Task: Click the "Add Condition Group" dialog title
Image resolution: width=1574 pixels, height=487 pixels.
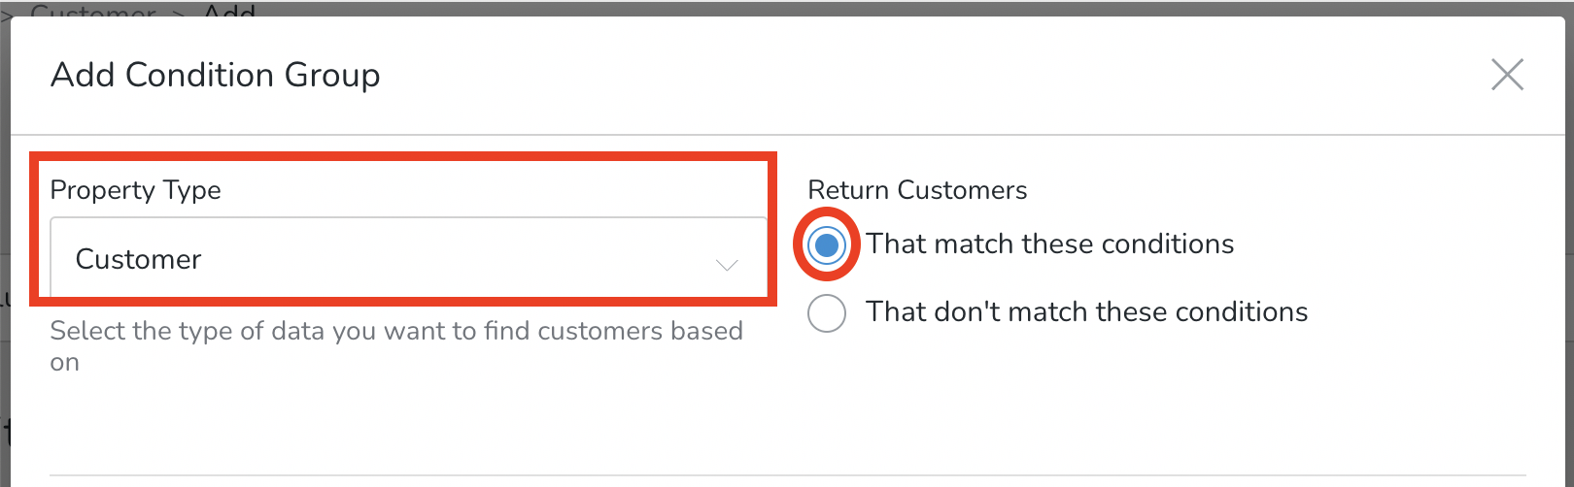Action: (215, 75)
